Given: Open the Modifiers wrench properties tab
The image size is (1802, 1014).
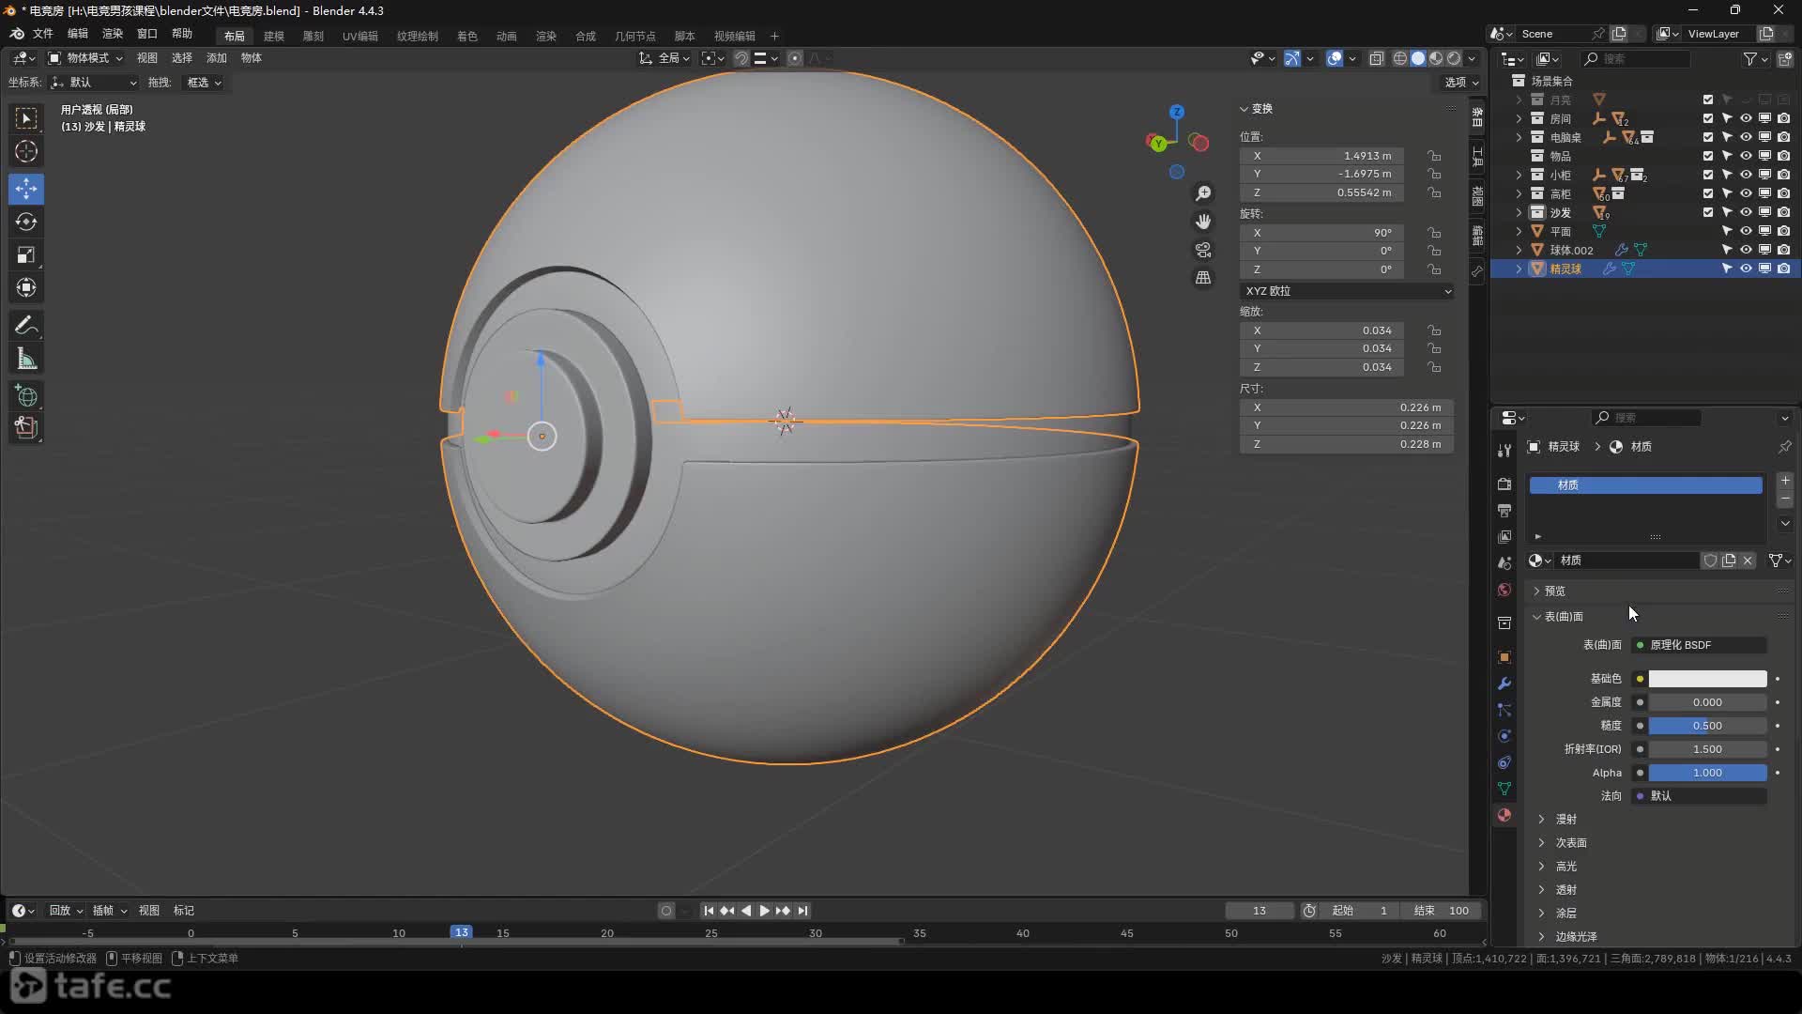Looking at the screenshot, I should (1504, 684).
